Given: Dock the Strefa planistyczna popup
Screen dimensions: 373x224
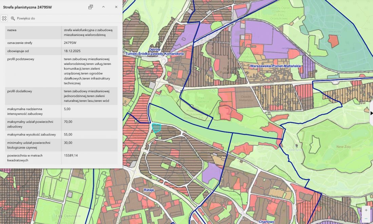Looking at the screenshot, I should pyautogui.click(x=91, y=7).
